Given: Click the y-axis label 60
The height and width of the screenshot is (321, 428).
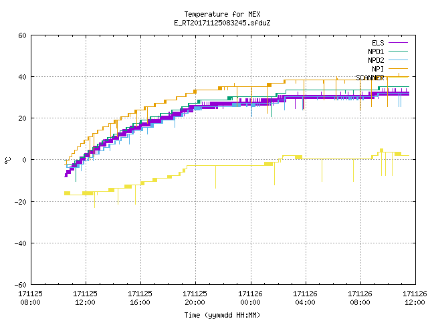Looking at the screenshot, I should 22,35.
